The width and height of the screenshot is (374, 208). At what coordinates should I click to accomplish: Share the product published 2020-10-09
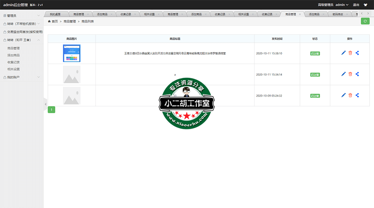[357, 95]
